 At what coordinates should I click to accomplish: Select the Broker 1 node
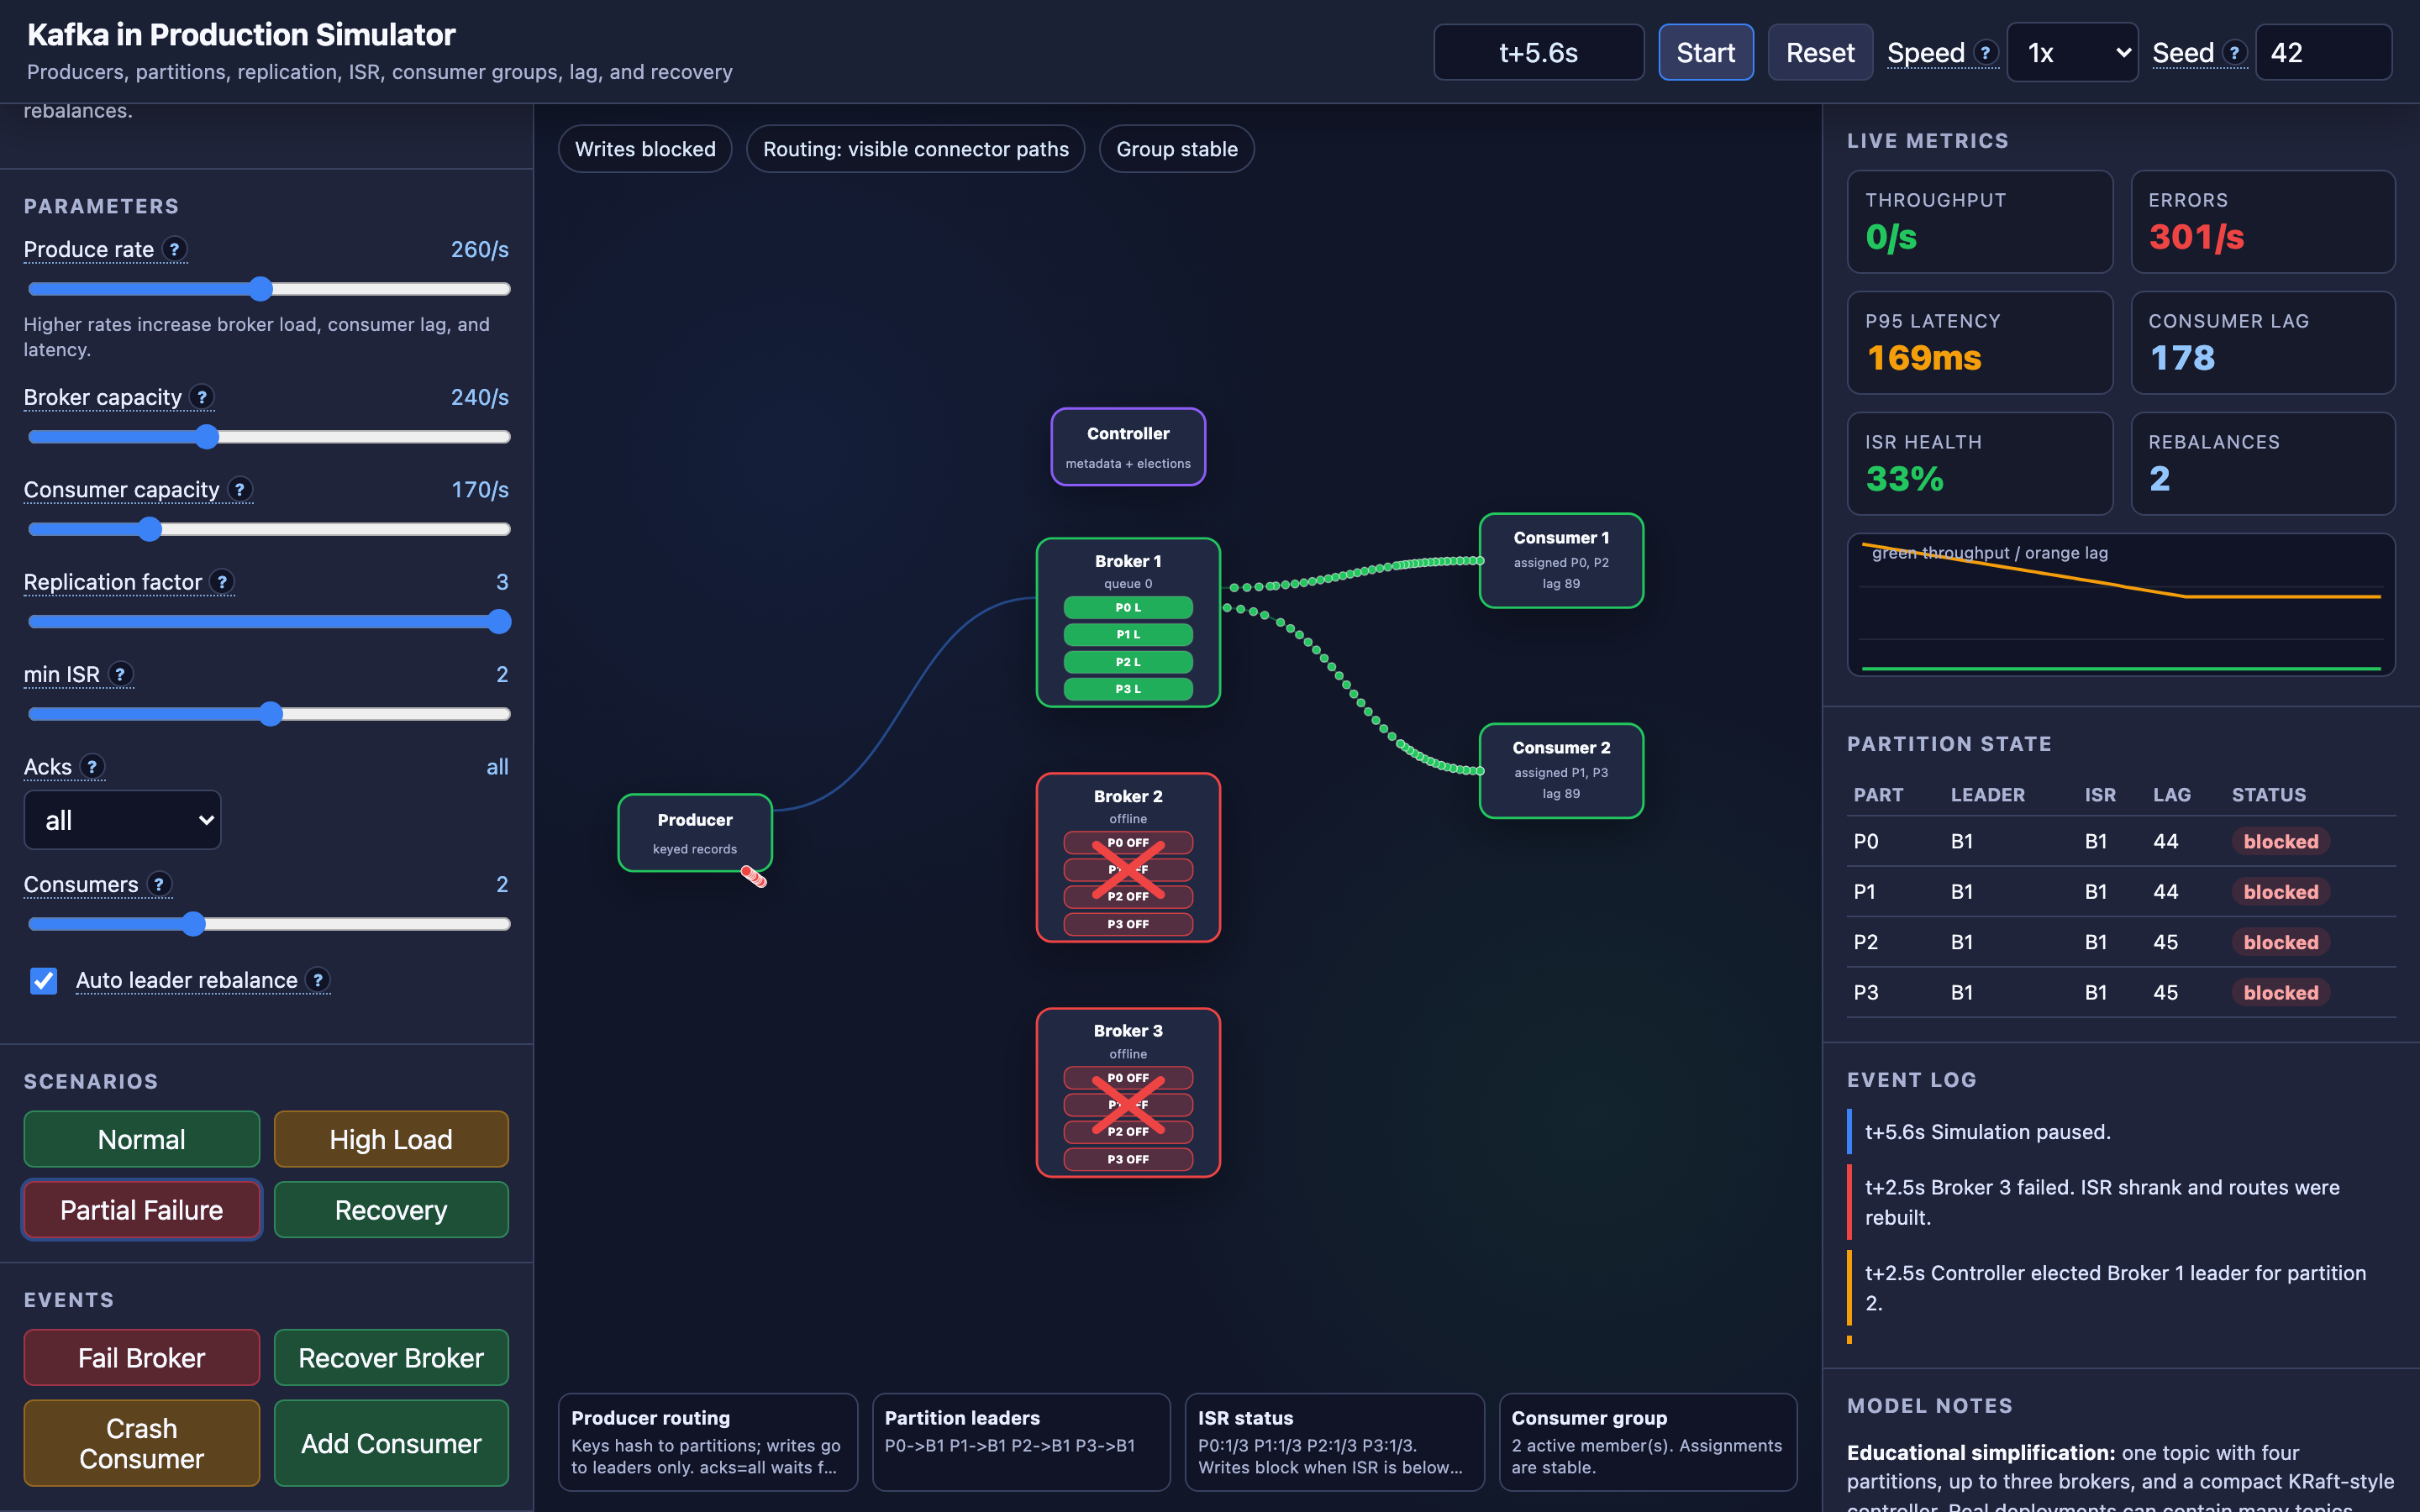[x=1128, y=622]
